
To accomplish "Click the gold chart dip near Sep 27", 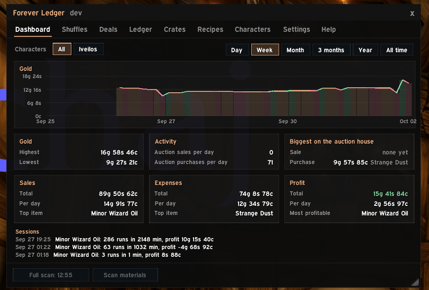I will click(163, 95).
